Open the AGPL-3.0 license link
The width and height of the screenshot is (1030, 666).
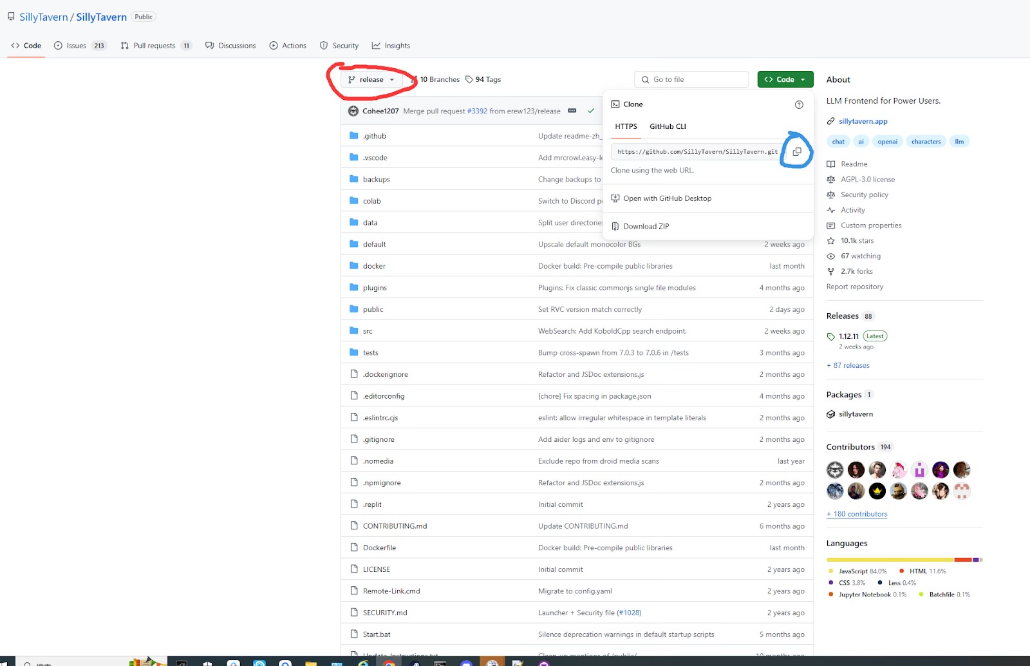pos(868,180)
